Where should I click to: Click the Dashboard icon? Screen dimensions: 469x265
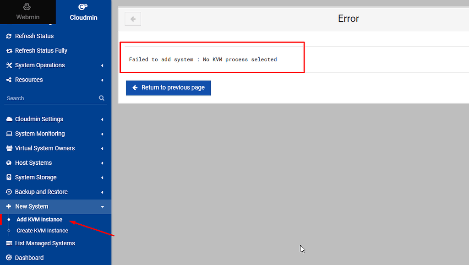(8, 258)
